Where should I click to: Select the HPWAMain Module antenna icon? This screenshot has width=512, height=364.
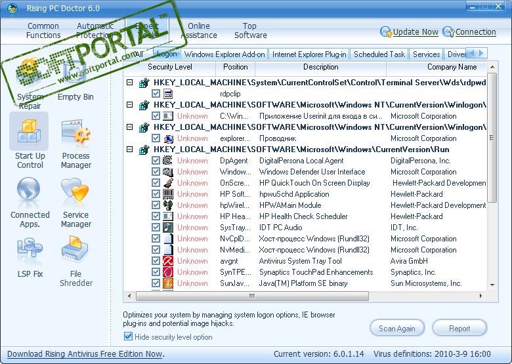(x=167, y=205)
